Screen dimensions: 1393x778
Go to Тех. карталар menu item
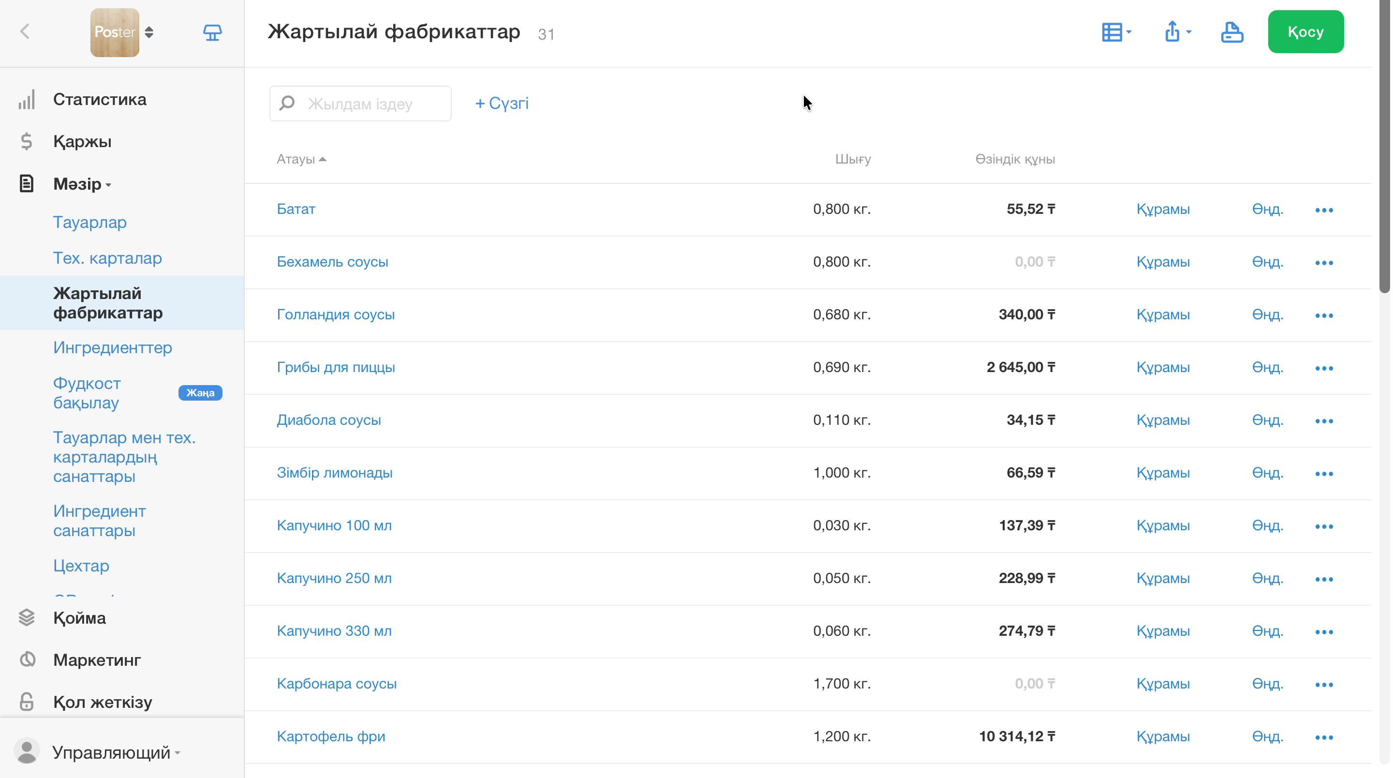[107, 258]
